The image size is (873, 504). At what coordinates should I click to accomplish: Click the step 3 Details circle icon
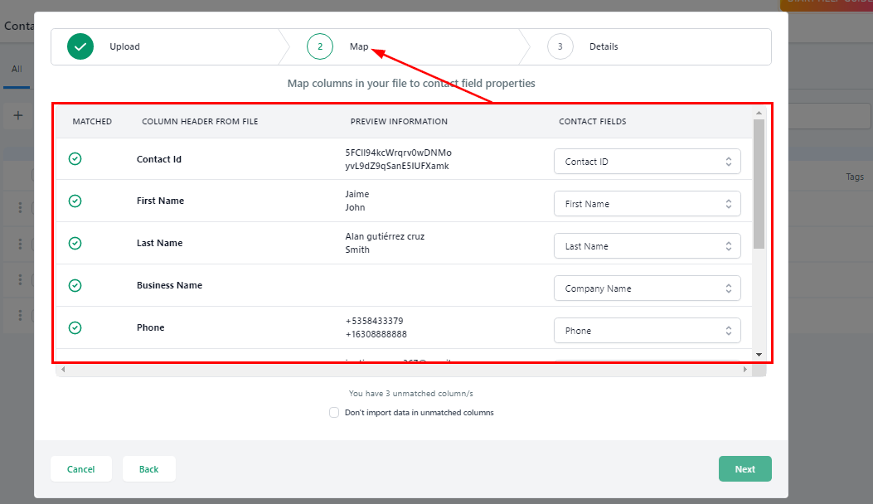click(x=560, y=47)
